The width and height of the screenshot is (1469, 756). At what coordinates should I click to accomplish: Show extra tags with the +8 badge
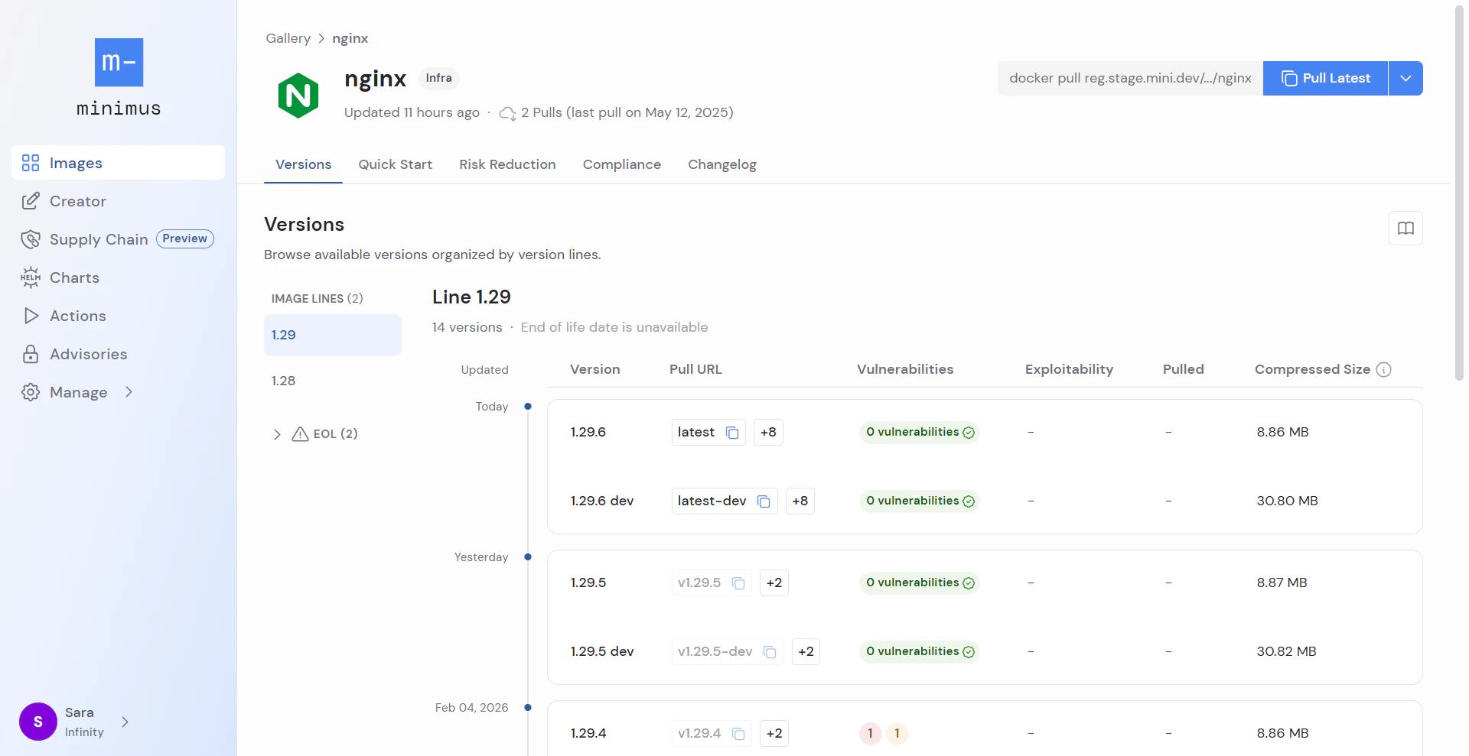point(768,432)
